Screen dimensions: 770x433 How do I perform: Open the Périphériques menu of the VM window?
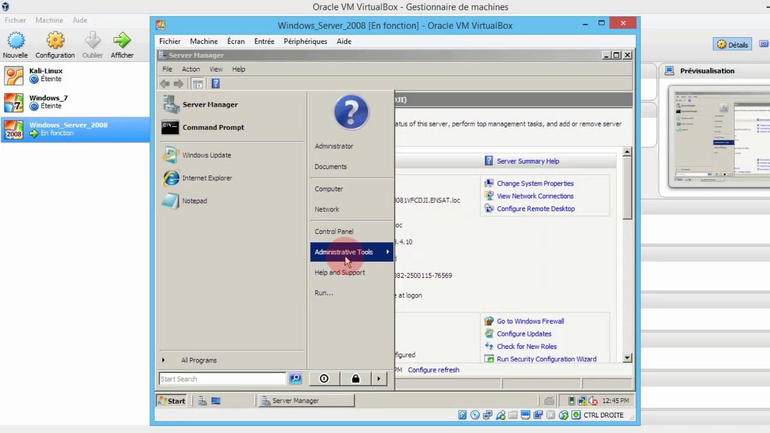(306, 41)
